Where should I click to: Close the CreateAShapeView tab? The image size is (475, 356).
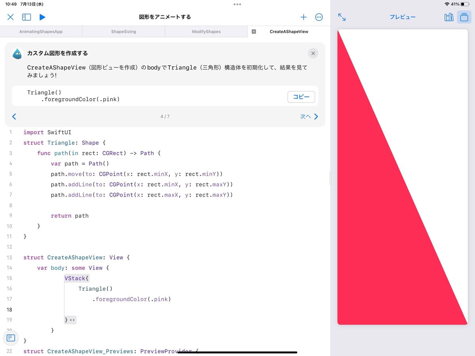coord(254,32)
